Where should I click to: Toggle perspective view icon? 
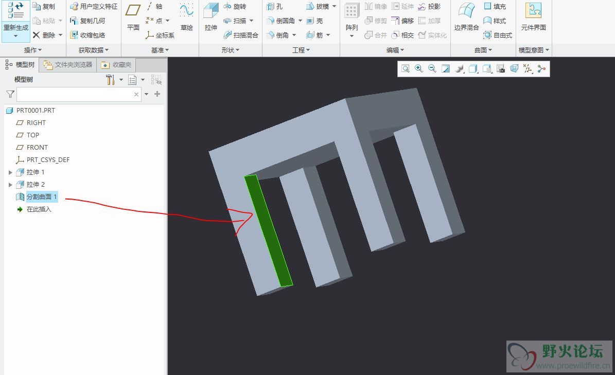[514, 69]
